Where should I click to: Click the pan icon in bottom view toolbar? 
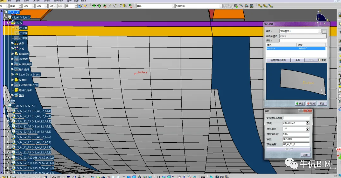tap(103, 177)
